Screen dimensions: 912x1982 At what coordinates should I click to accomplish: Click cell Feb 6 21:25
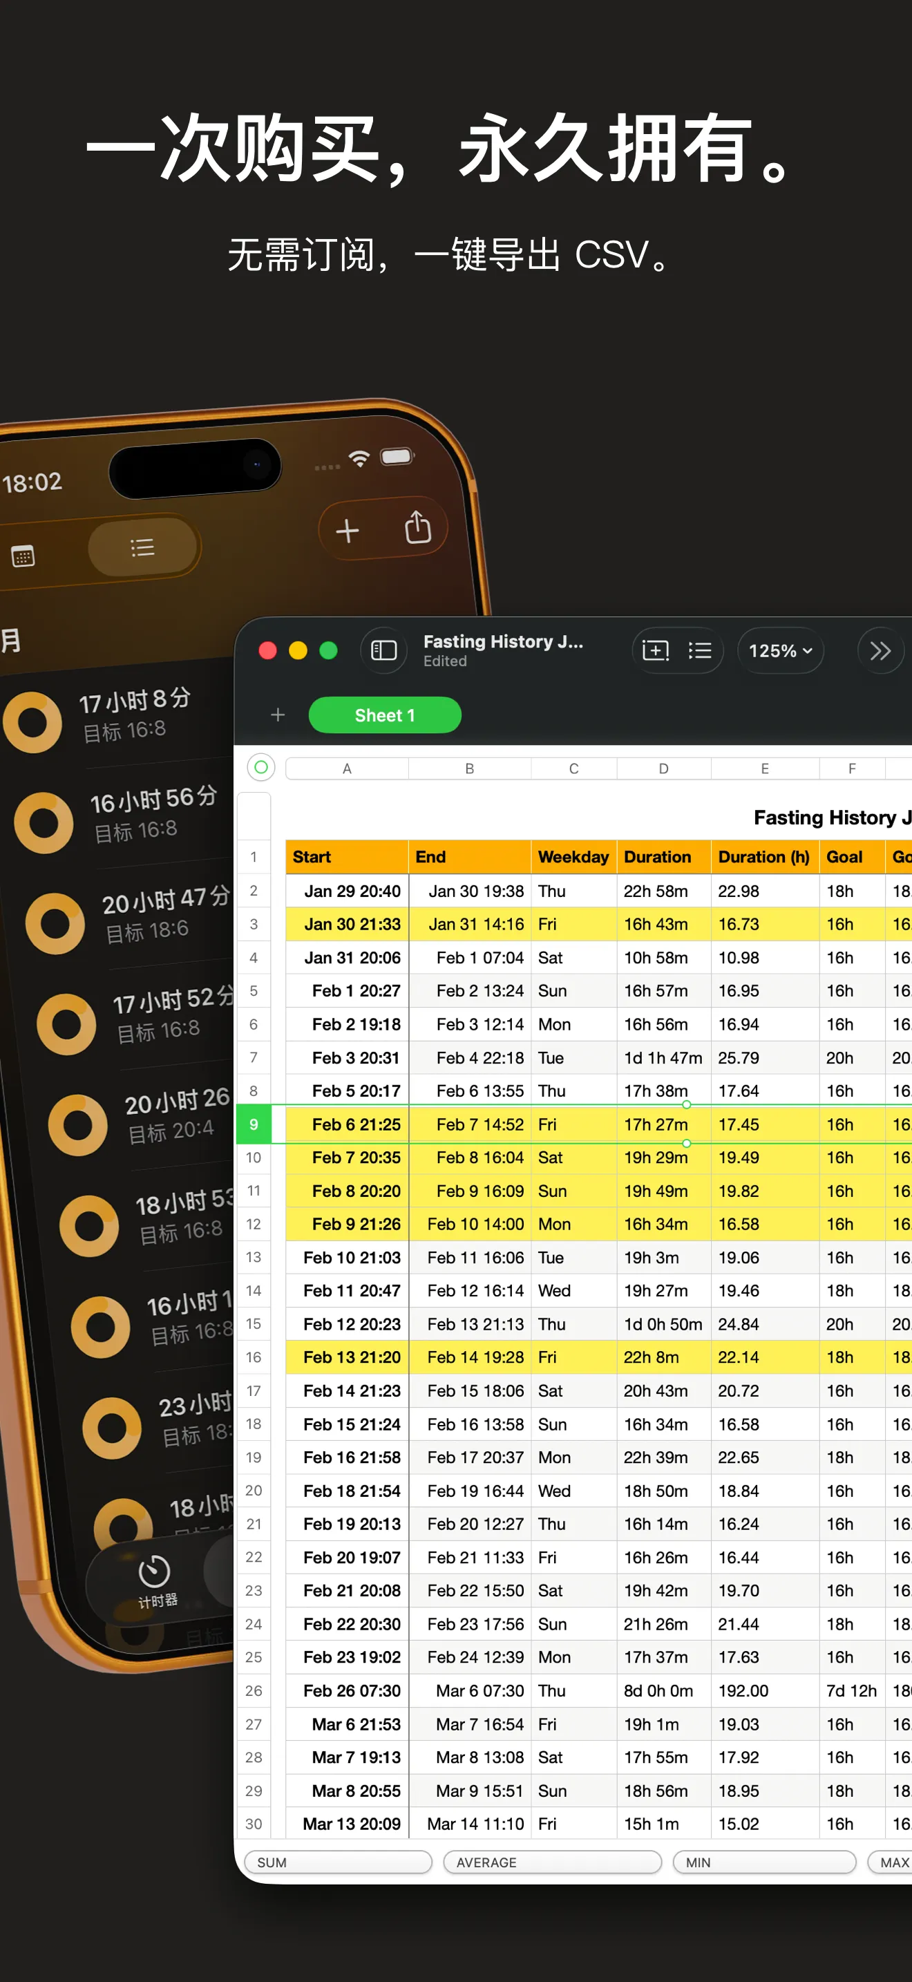tap(347, 1124)
